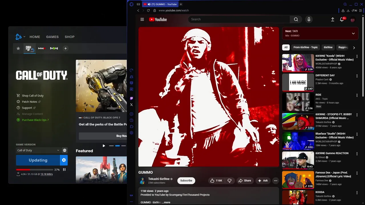
Task: Open the Famous Dex Japan video thumbnail
Action: pos(298,180)
